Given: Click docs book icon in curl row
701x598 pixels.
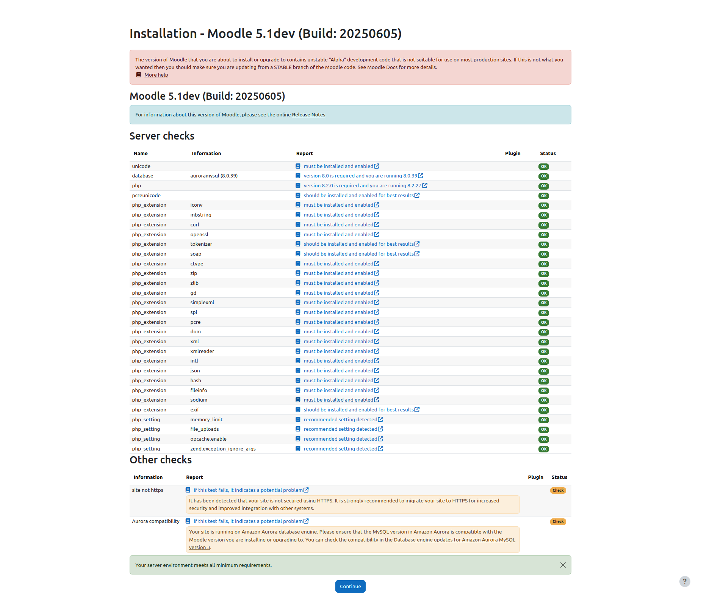Looking at the screenshot, I should tap(298, 224).
